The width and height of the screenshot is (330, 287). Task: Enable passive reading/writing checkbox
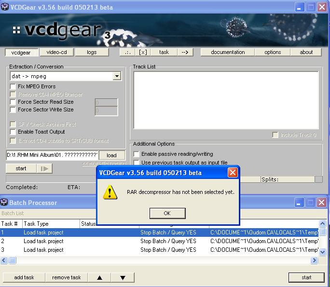[137, 154]
